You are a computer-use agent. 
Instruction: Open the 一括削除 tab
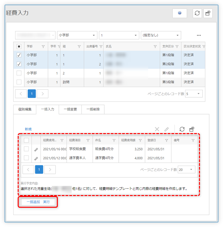[93, 109]
